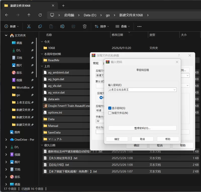Click go breadcrumb in address bar
This screenshot has height=192, width=201.
coord(108,15)
